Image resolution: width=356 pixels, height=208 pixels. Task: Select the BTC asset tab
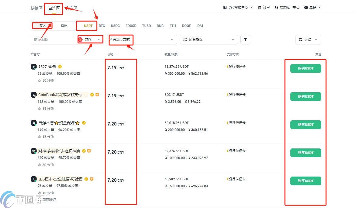point(102,26)
